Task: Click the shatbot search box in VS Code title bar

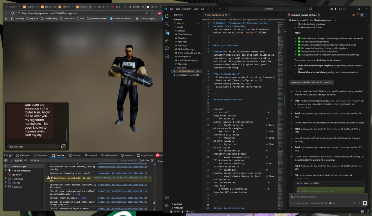Action: tap(267, 9)
